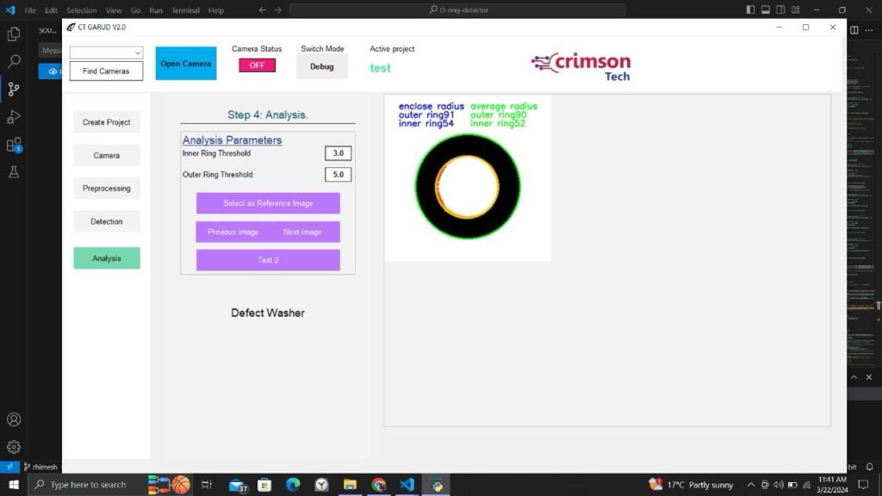
Task: Select as Reference Image
Action: pos(267,202)
